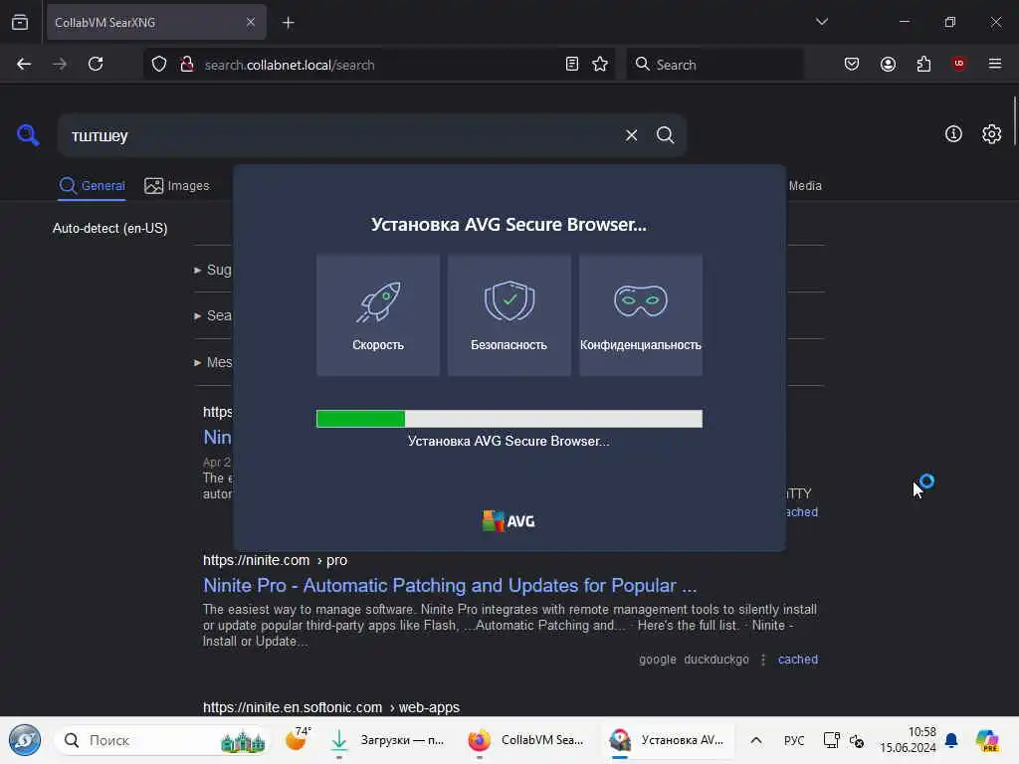1019x764 pixels.
Task: Switch to the Images search tab
Action: (x=177, y=186)
